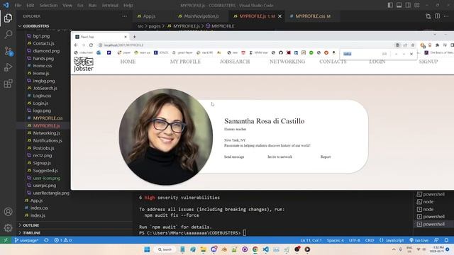The width and height of the screenshot is (454, 255).
Task: Open the Run and Debug view
Action: [8, 67]
